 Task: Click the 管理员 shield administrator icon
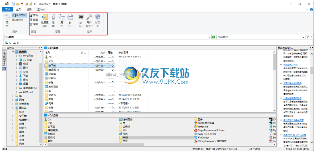pos(97,21)
